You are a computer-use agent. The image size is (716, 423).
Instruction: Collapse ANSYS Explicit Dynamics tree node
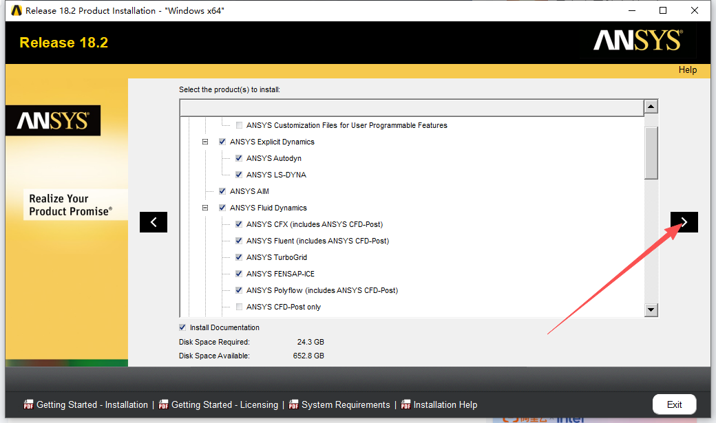point(205,142)
